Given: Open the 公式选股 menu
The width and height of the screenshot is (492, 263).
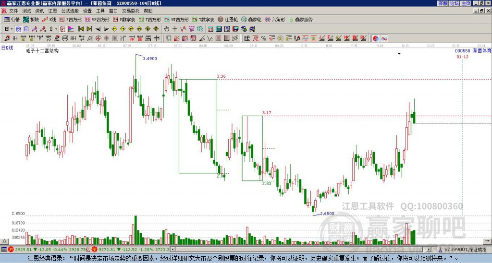Looking at the screenshot, I should pos(70,11).
